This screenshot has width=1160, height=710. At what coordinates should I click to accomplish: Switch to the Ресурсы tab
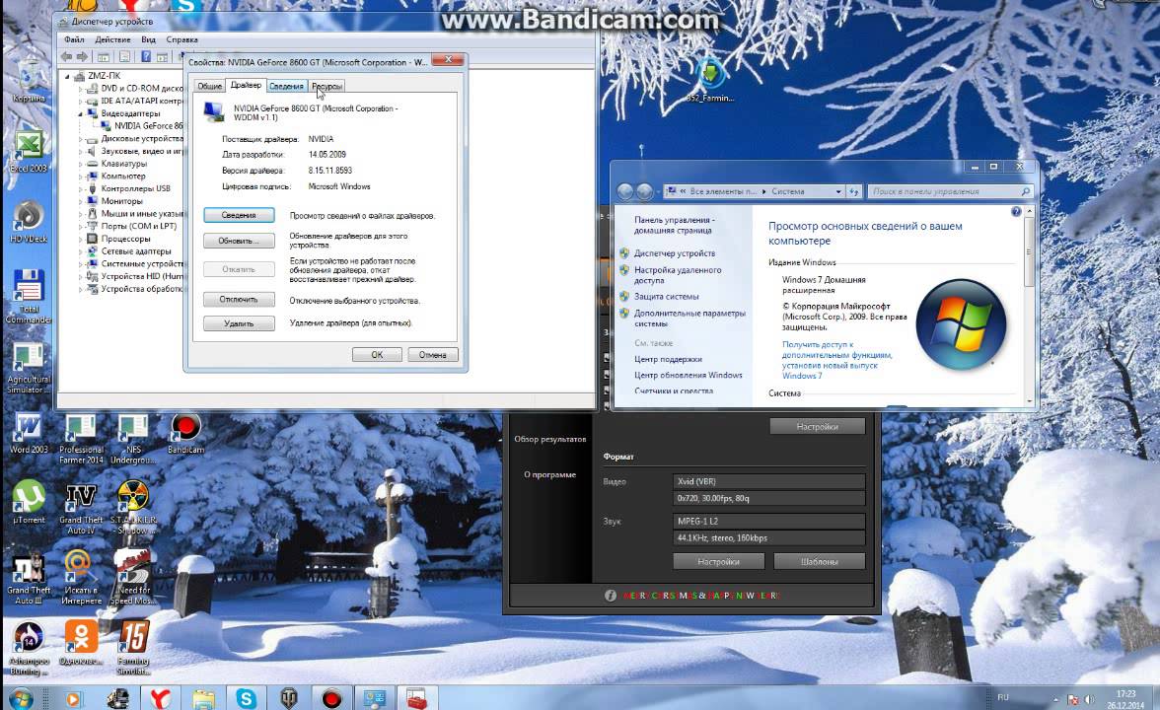coord(326,87)
